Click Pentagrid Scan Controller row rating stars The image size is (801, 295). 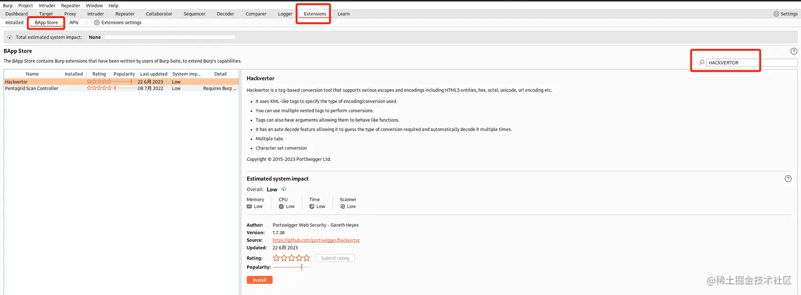click(x=99, y=88)
